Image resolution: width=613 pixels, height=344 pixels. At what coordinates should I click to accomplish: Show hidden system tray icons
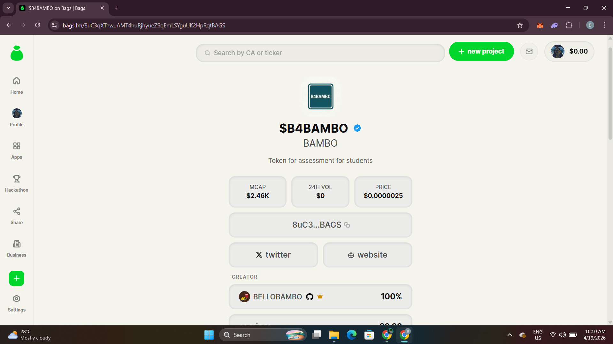point(510,335)
